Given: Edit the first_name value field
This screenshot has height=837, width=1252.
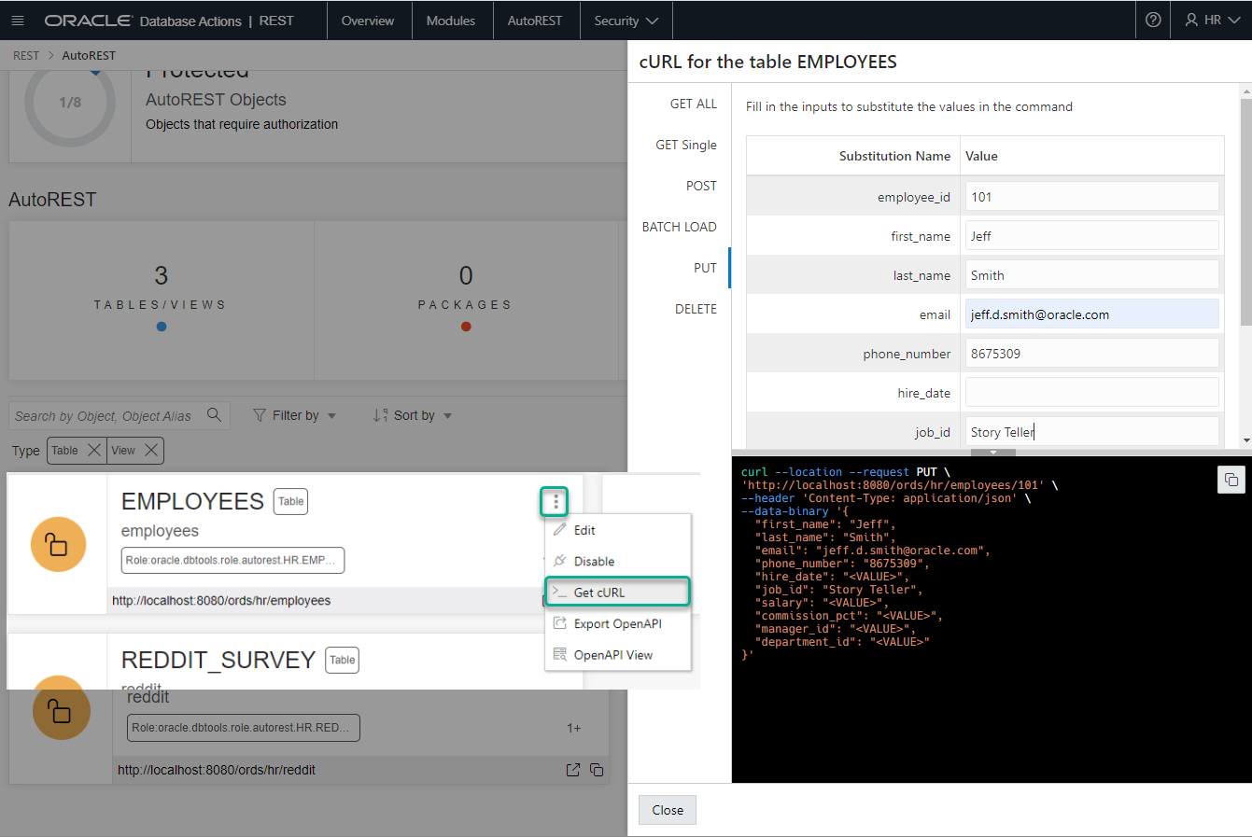Looking at the screenshot, I should 1091,236.
